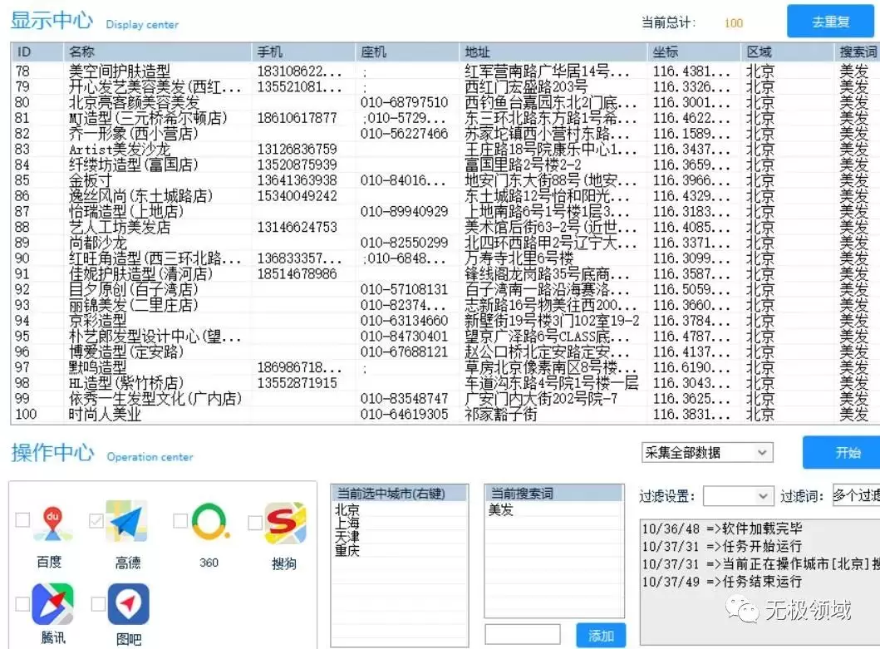This screenshot has width=880, height=649.
Task: Select row 目夕原创(百子湾店)
Action: [x=445, y=290]
